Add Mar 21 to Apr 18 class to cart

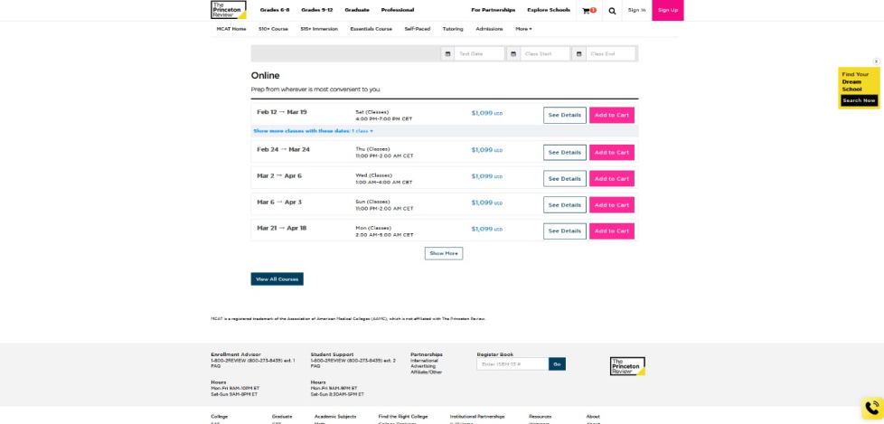(x=612, y=231)
